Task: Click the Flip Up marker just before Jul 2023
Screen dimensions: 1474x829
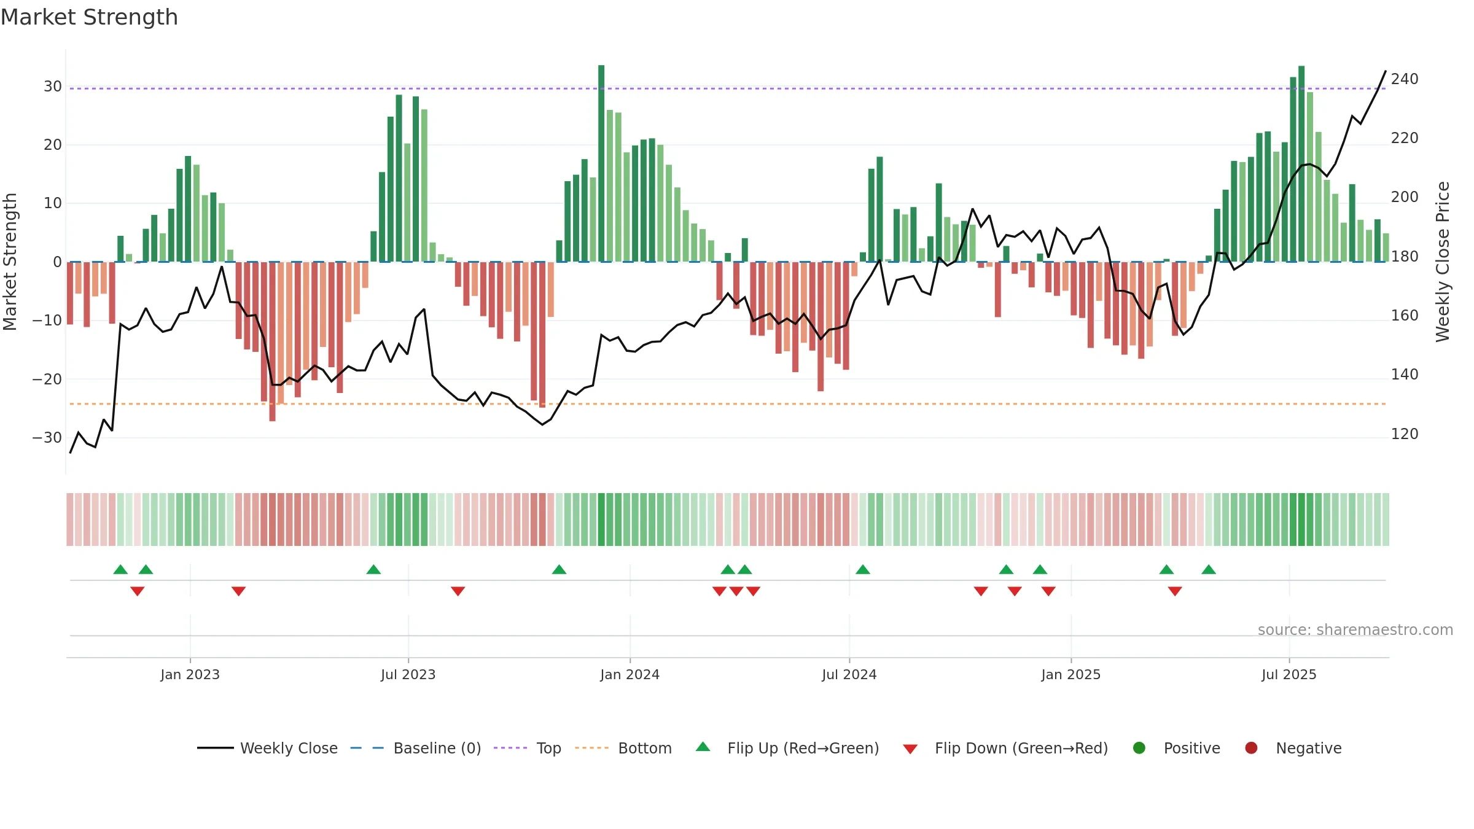Action: click(373, 569)
